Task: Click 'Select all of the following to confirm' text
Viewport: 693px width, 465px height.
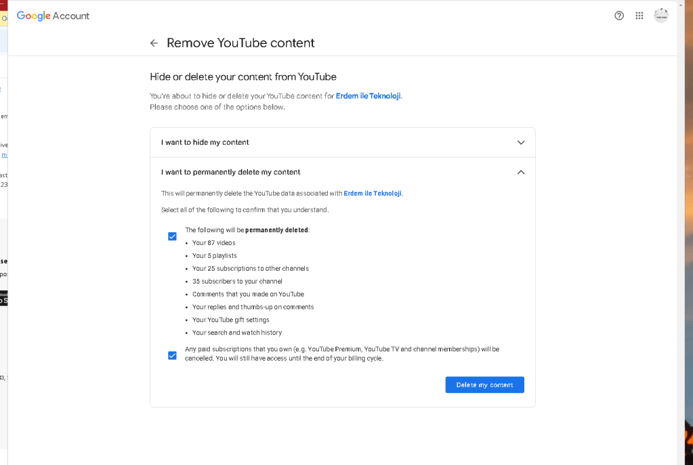Action: (x=245, y=210)
